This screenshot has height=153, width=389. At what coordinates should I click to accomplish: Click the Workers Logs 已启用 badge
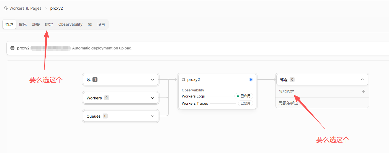pyautogui.click(x=244, y=96)
